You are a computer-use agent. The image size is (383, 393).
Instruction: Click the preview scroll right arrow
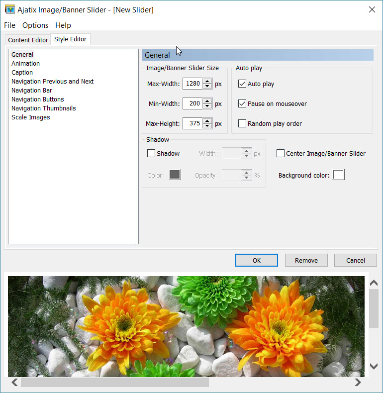coord(358,383)
